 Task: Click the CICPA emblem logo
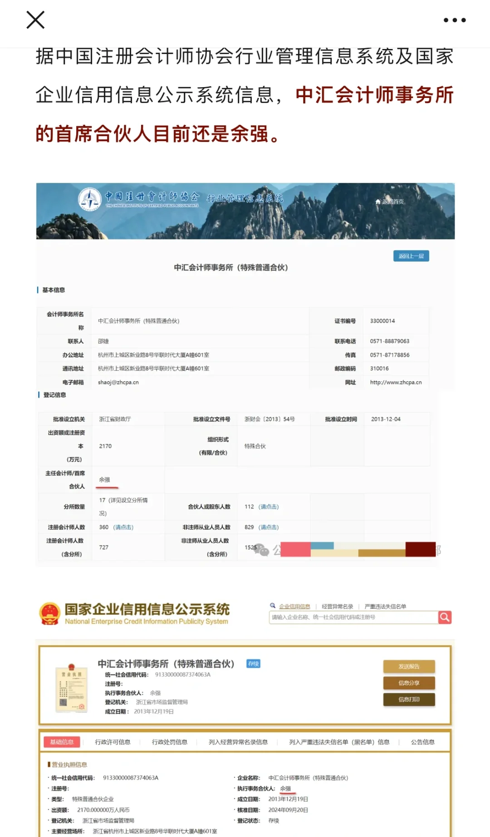coord(90,199)
